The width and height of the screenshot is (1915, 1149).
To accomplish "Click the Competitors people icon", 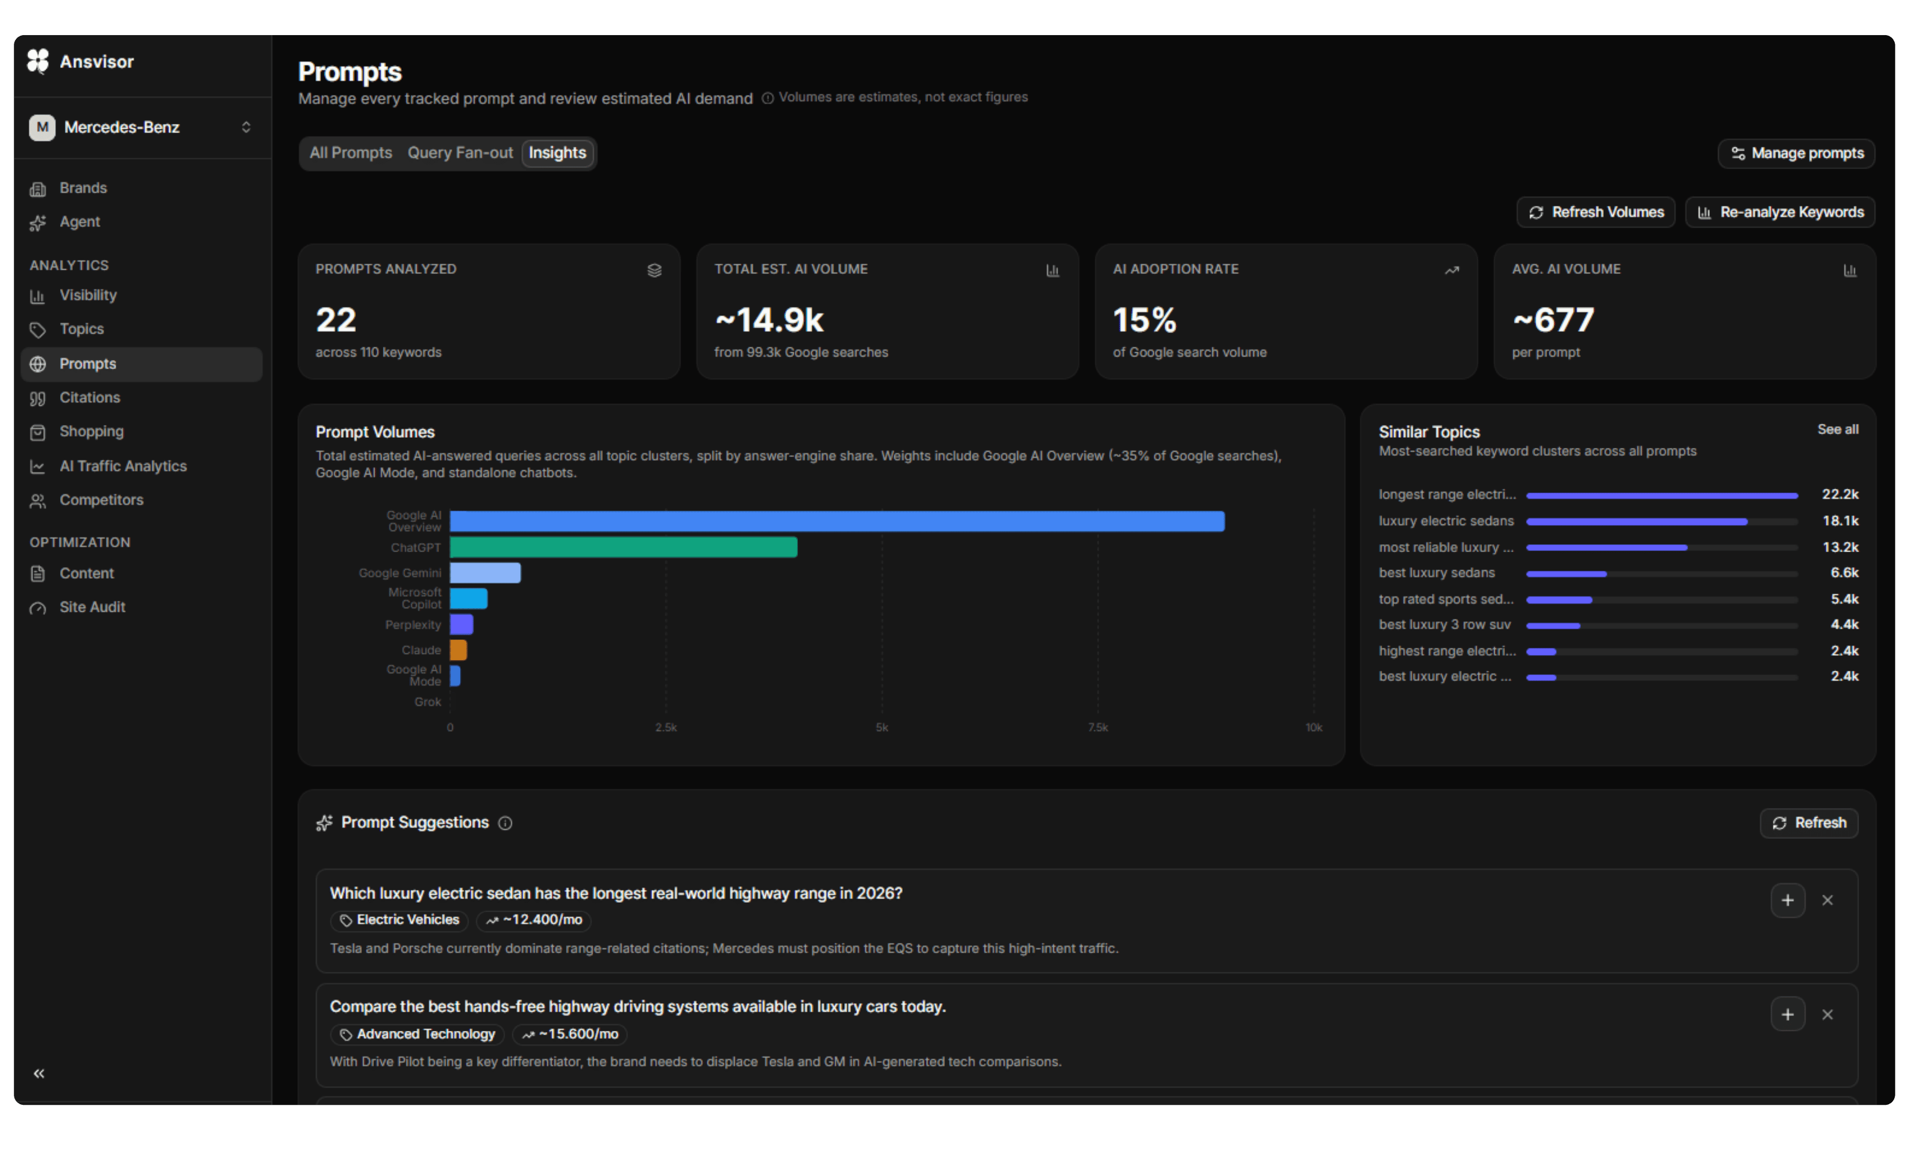I will click(x=37, y=501).
